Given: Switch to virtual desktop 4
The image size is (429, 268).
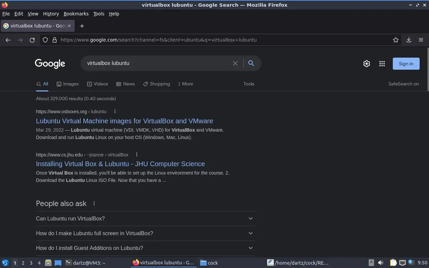Looking at the screenshot, I should (39, 263).
